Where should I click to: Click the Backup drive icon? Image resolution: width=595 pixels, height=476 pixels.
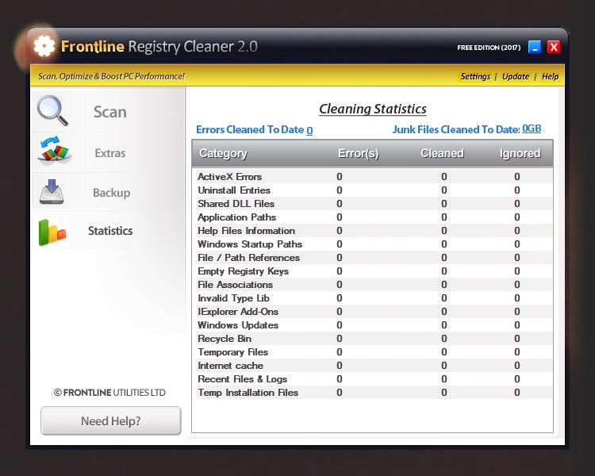click(x=52, y=192)
